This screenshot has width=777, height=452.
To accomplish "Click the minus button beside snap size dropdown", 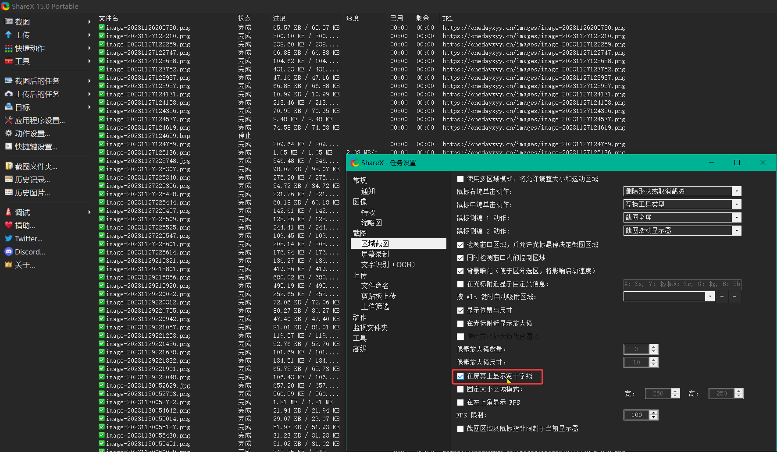I will [735, 297].
